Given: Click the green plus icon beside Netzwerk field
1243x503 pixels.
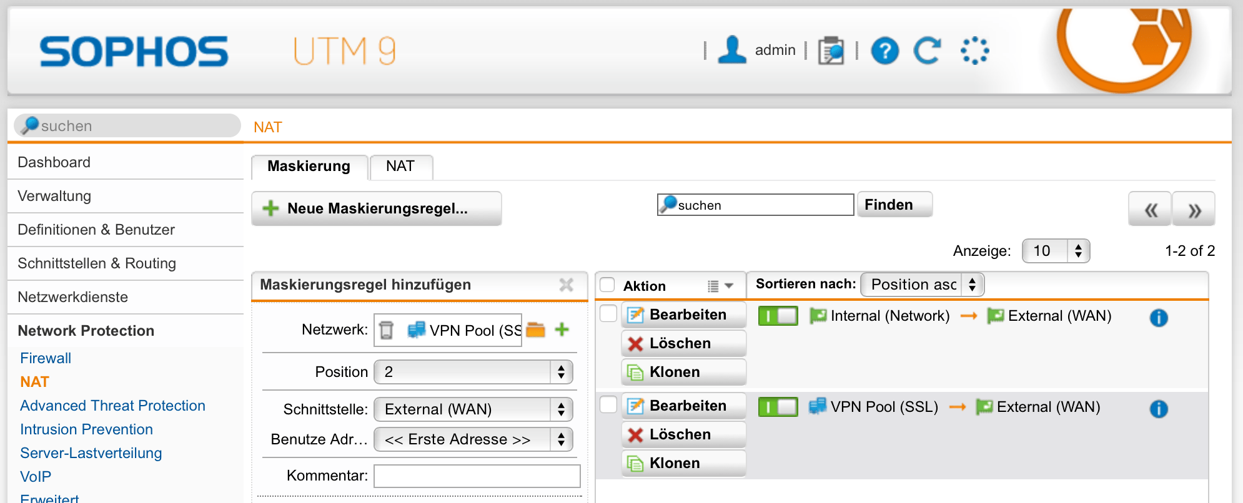Looking at the screenshot, I should click(x=562, y=330).
